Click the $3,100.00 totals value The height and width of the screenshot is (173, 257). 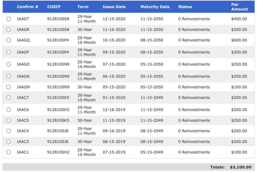[240, 167]
